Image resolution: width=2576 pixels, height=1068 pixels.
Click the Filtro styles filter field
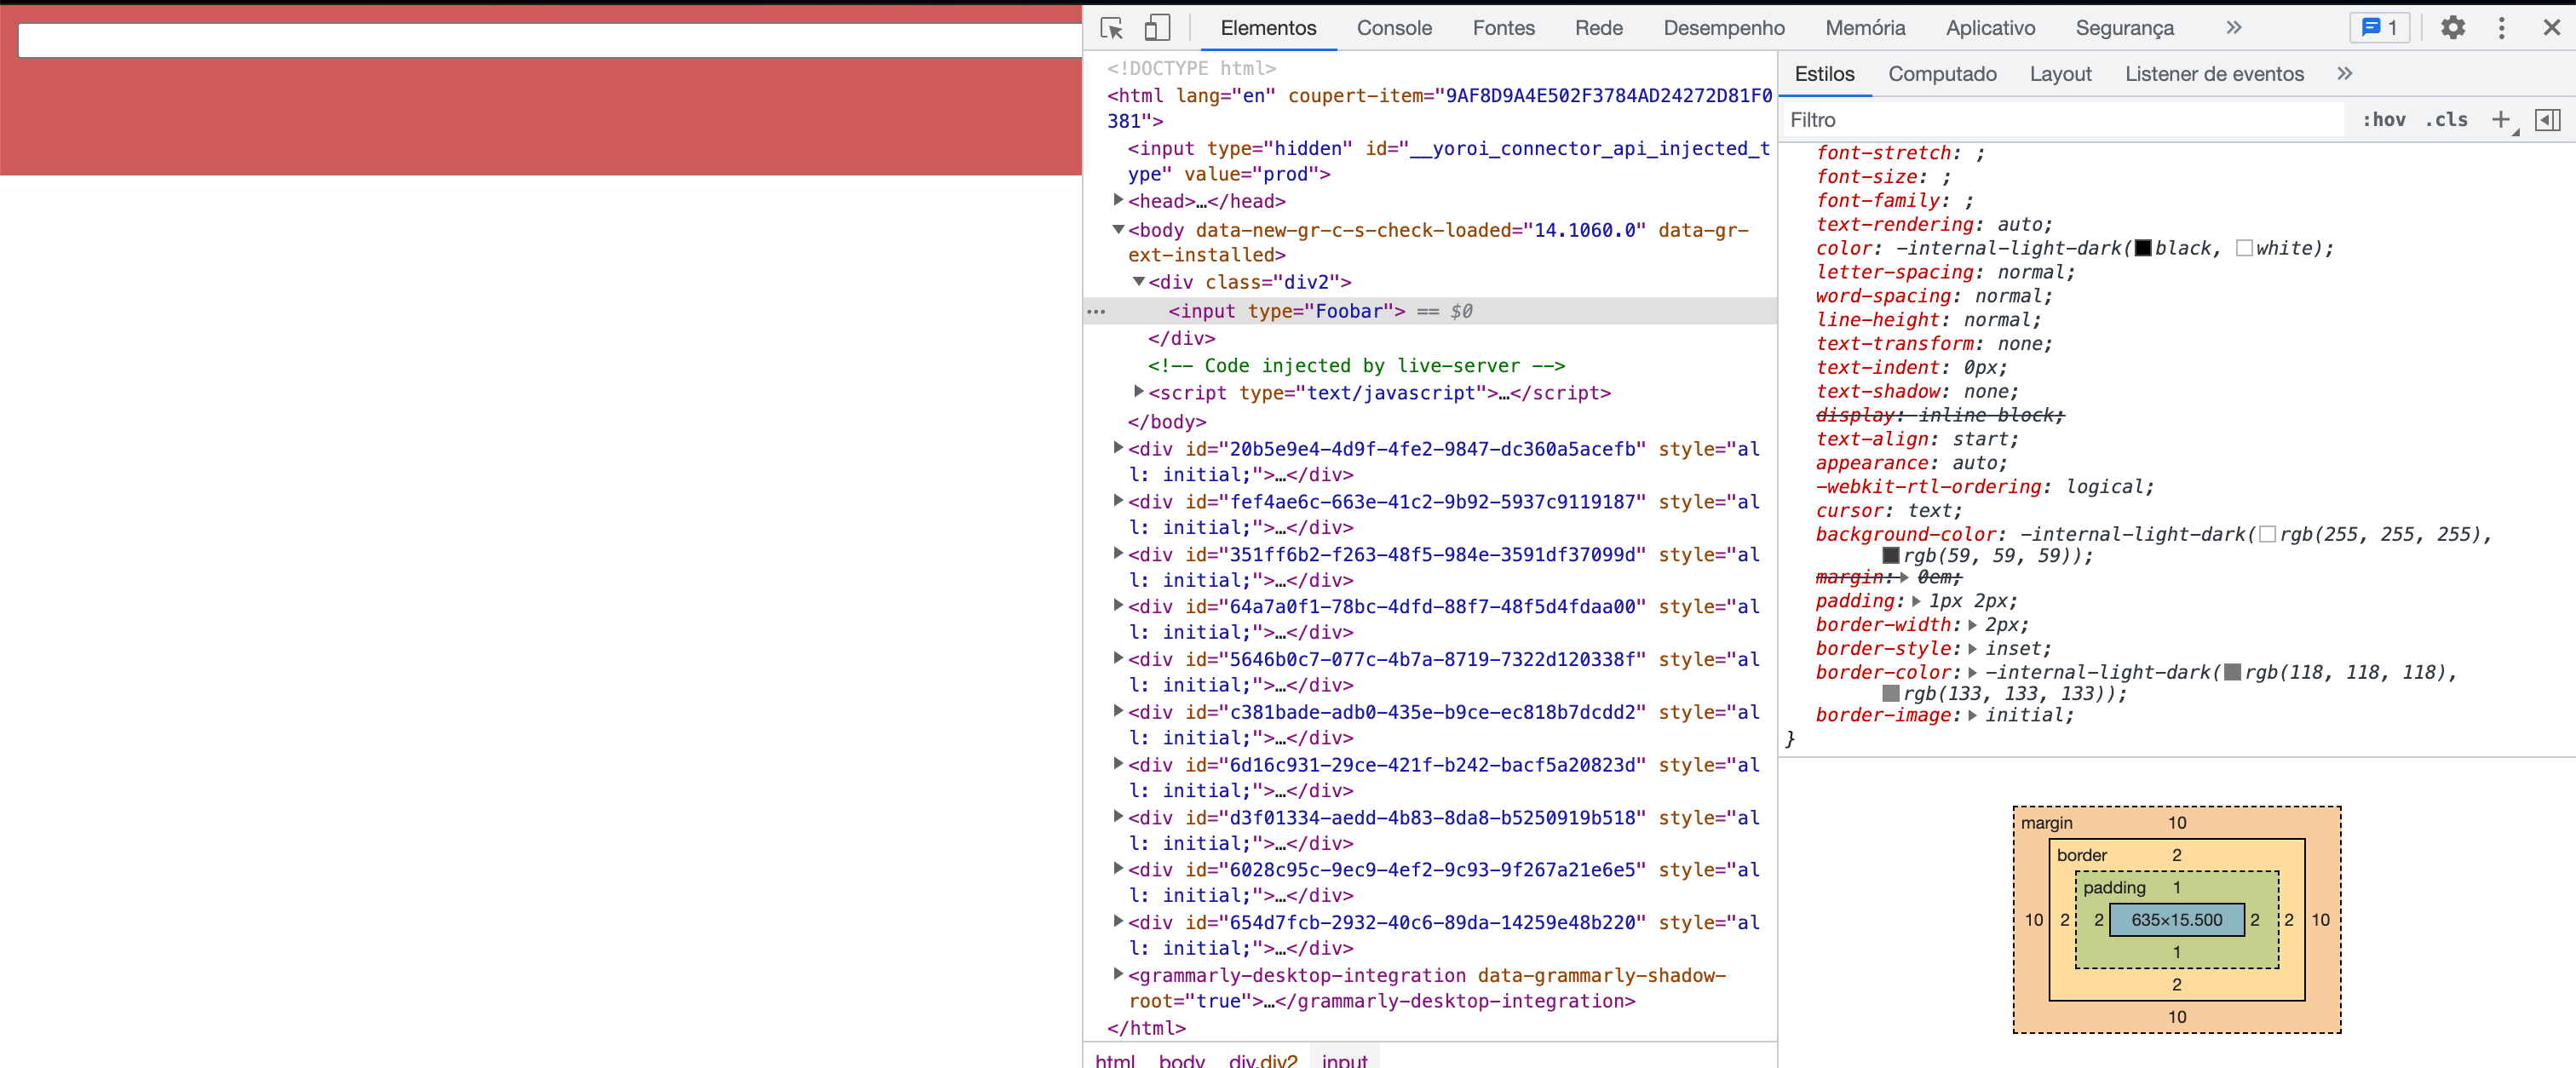point(2060,120)
